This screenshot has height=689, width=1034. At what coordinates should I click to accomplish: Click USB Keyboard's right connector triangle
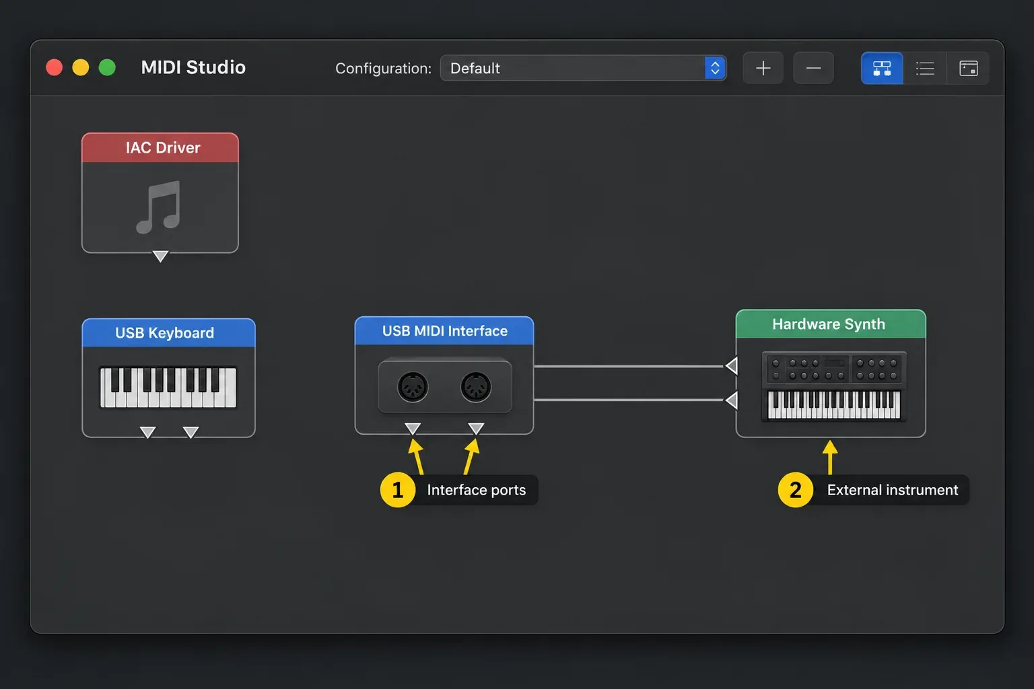(191, 432)
